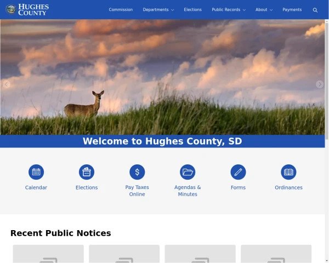Select Departments in navigation bar
329x263 pixels.
[x=156, y=10]
